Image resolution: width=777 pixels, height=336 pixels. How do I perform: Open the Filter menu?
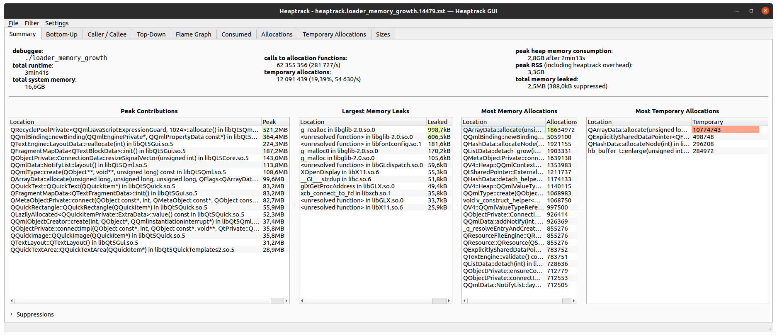[x=32, y=23]
